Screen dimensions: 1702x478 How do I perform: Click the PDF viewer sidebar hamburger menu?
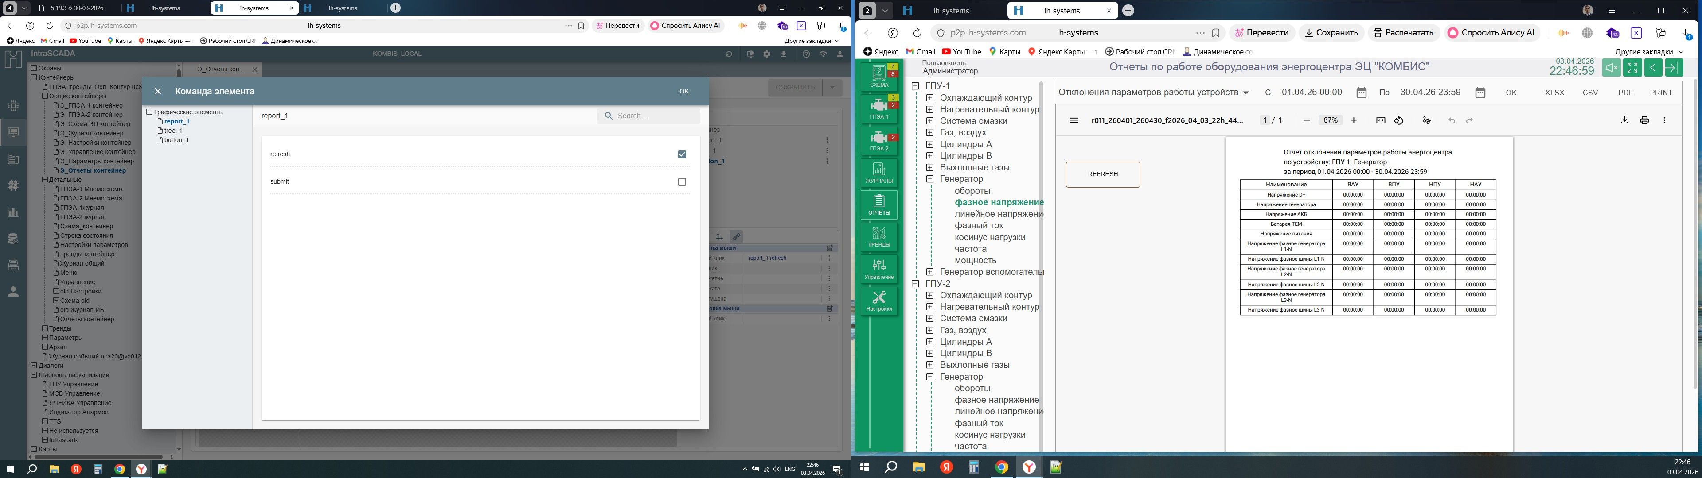tap(1074, 120)
